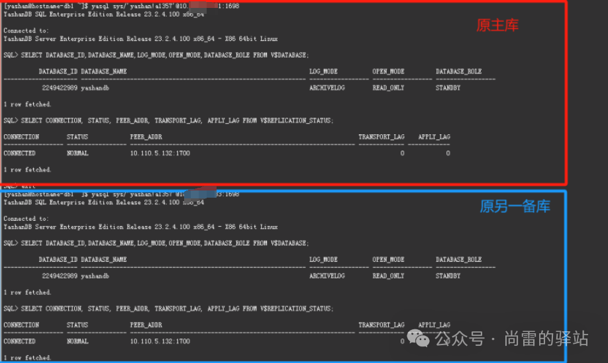Click the V$DATABASE query in the upper session
This screenshot has height=363, width=608.
click(x=165, y=55)
